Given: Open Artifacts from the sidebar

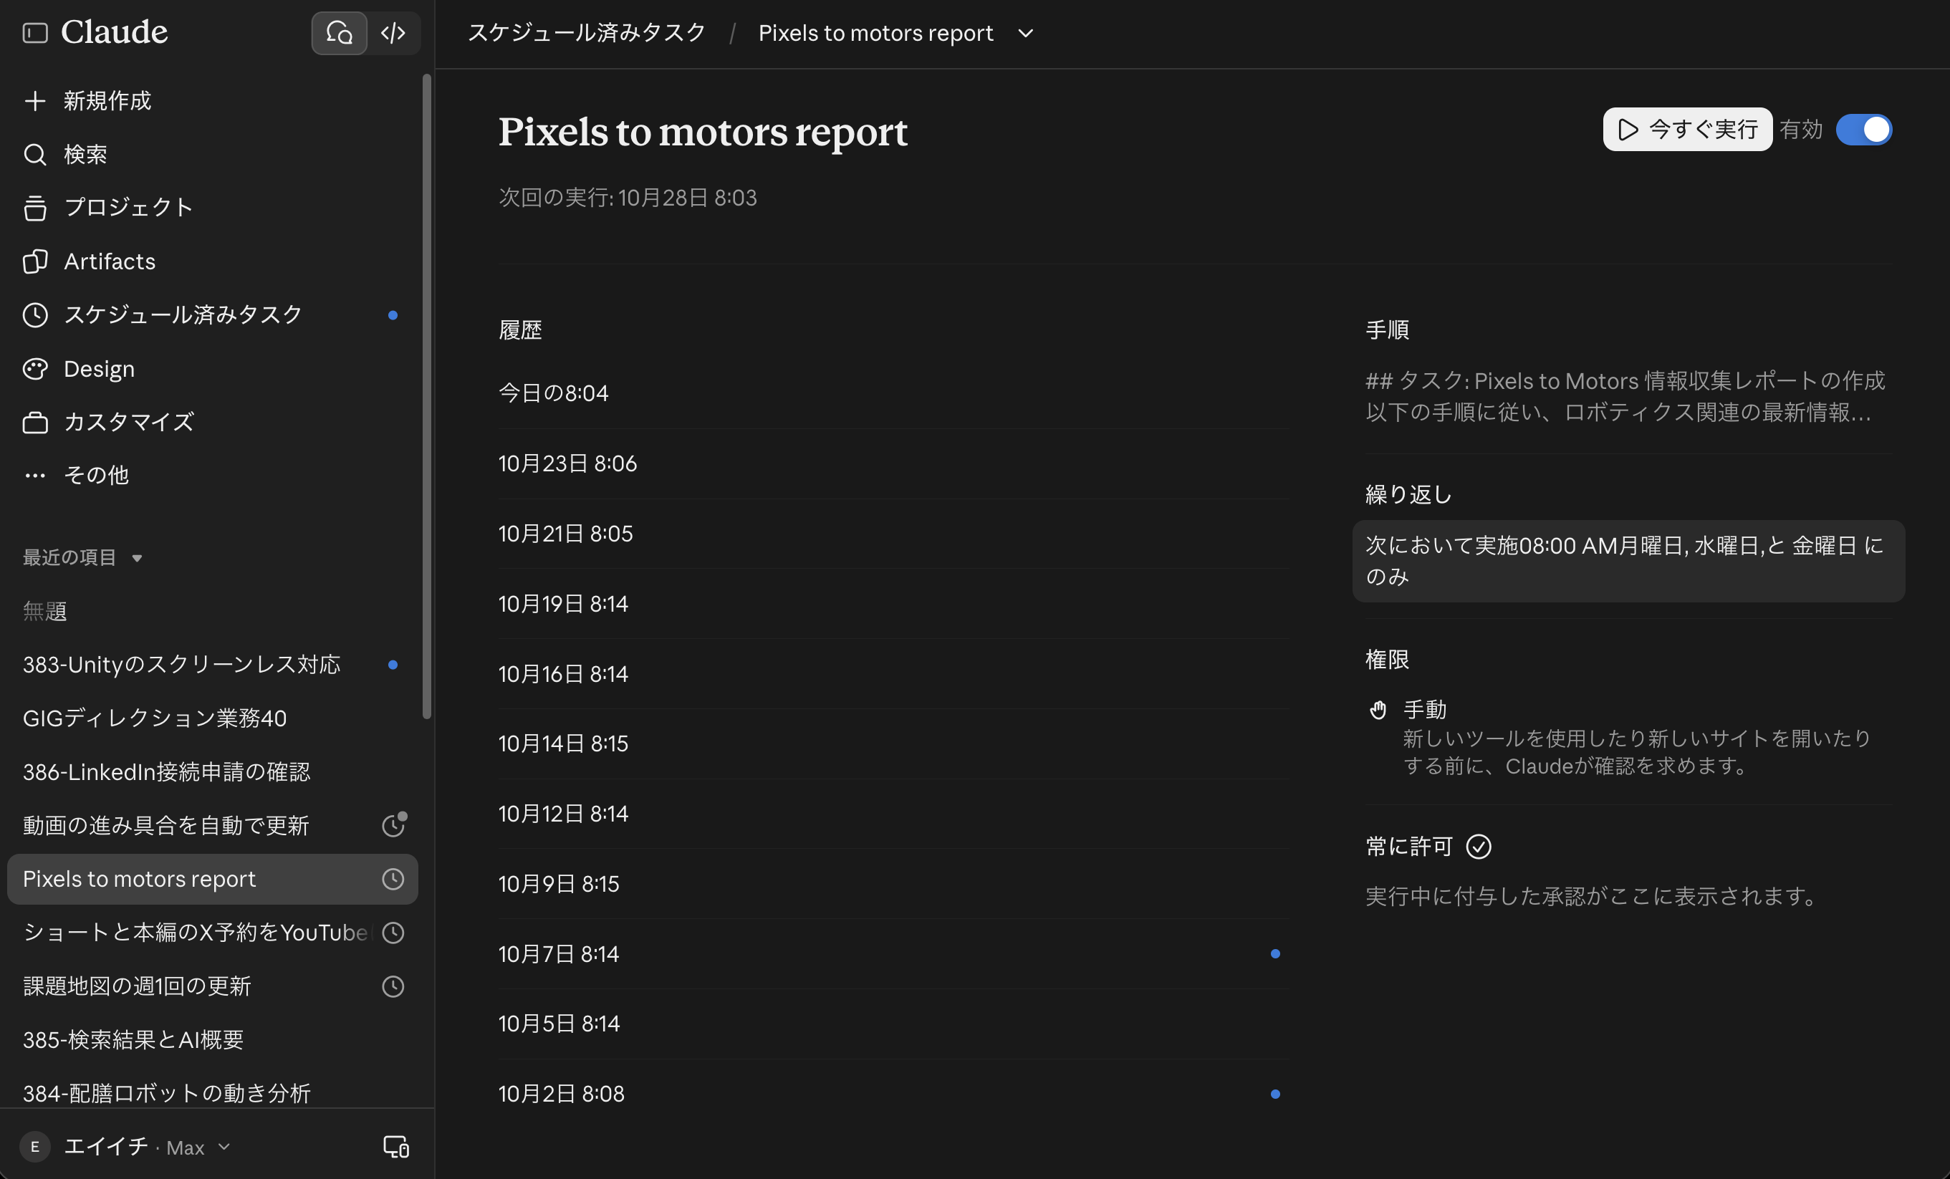Looking at the screenshot, I should point(212,261).
